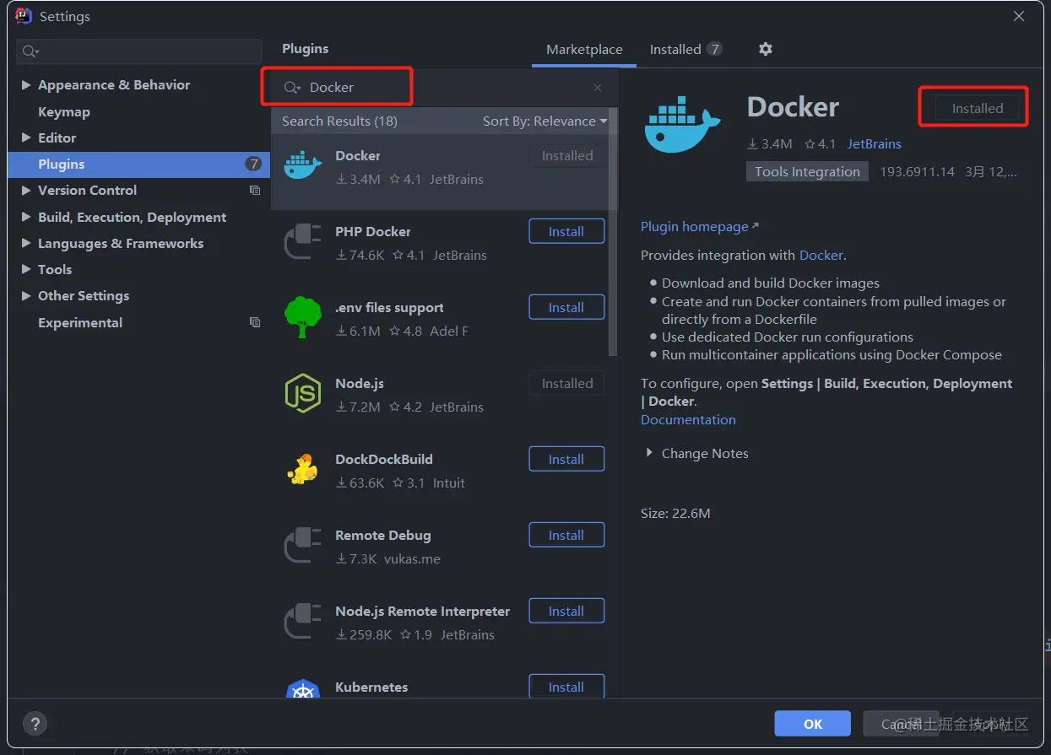
Task: Click the Node.js hexagon icon
Action: [x=303, y=393]
